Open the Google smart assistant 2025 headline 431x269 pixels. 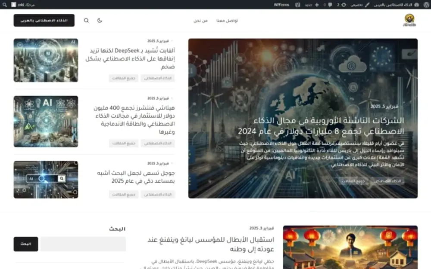click(136, 177)
